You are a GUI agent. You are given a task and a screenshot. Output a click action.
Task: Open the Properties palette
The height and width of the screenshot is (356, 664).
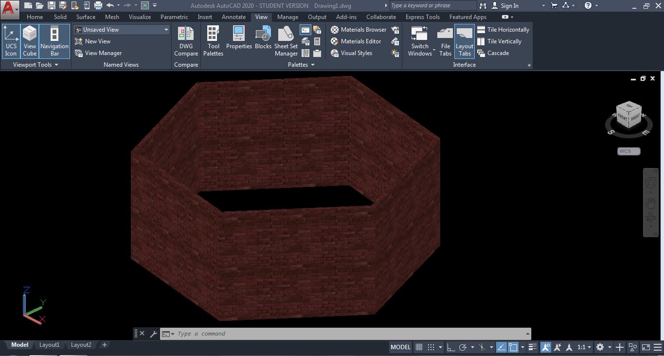pyautogui.click(x=239, y=41)
